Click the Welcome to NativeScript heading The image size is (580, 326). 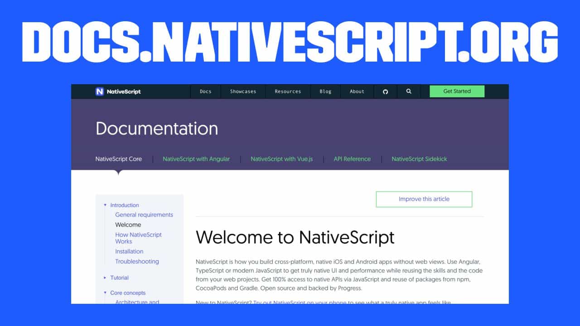point(295,237)
